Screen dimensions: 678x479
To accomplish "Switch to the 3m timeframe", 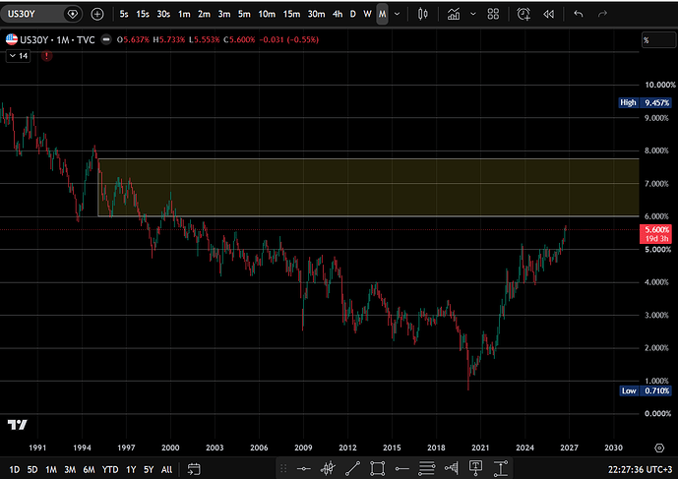I will [224, 15].
